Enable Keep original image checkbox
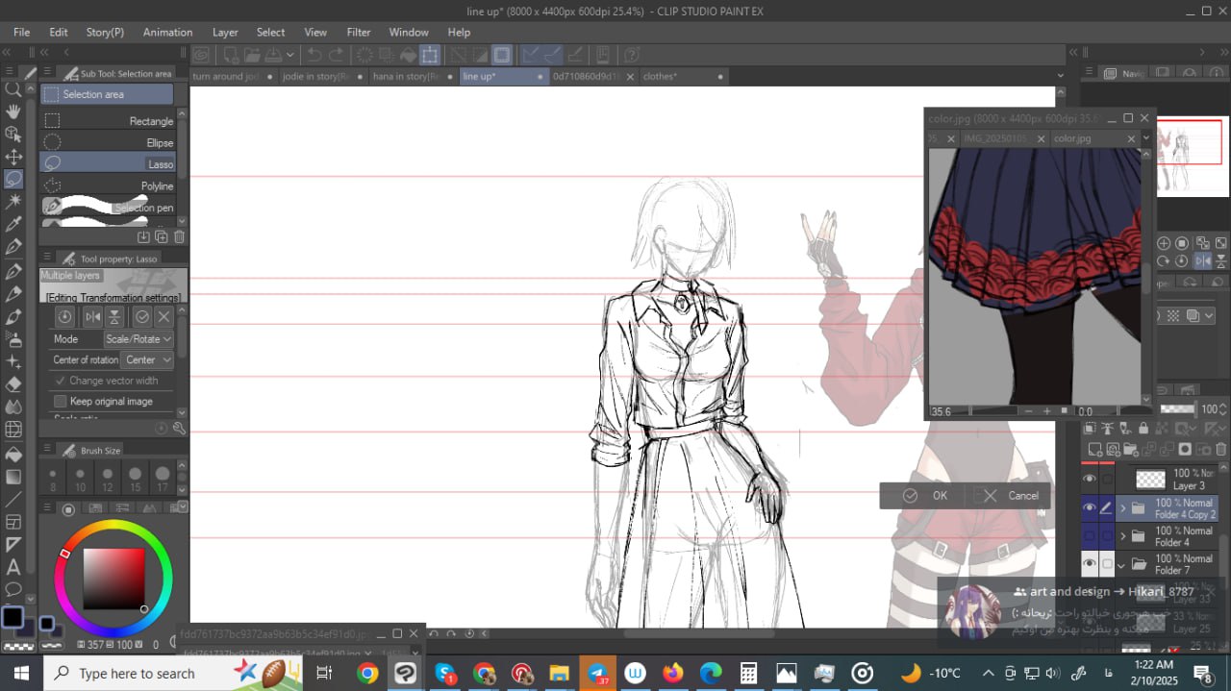 [61, 401]
